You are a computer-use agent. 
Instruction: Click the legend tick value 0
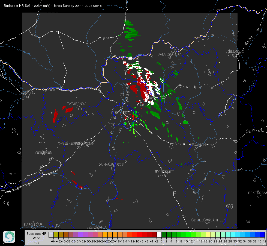[x=161, y=241]
